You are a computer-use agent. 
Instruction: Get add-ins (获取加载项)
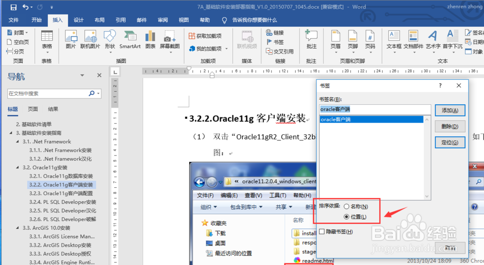205,36
